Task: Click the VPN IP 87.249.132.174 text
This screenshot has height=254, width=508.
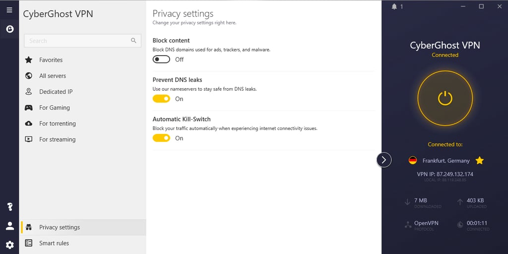Action: [x=445, y=174]
